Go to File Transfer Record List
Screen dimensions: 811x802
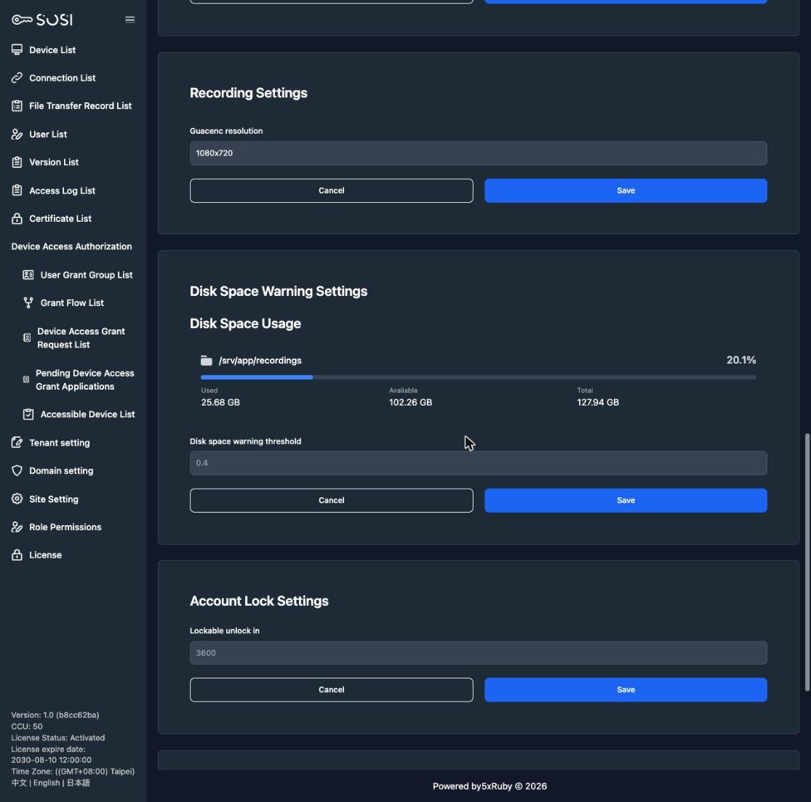[x=80, y=105]
